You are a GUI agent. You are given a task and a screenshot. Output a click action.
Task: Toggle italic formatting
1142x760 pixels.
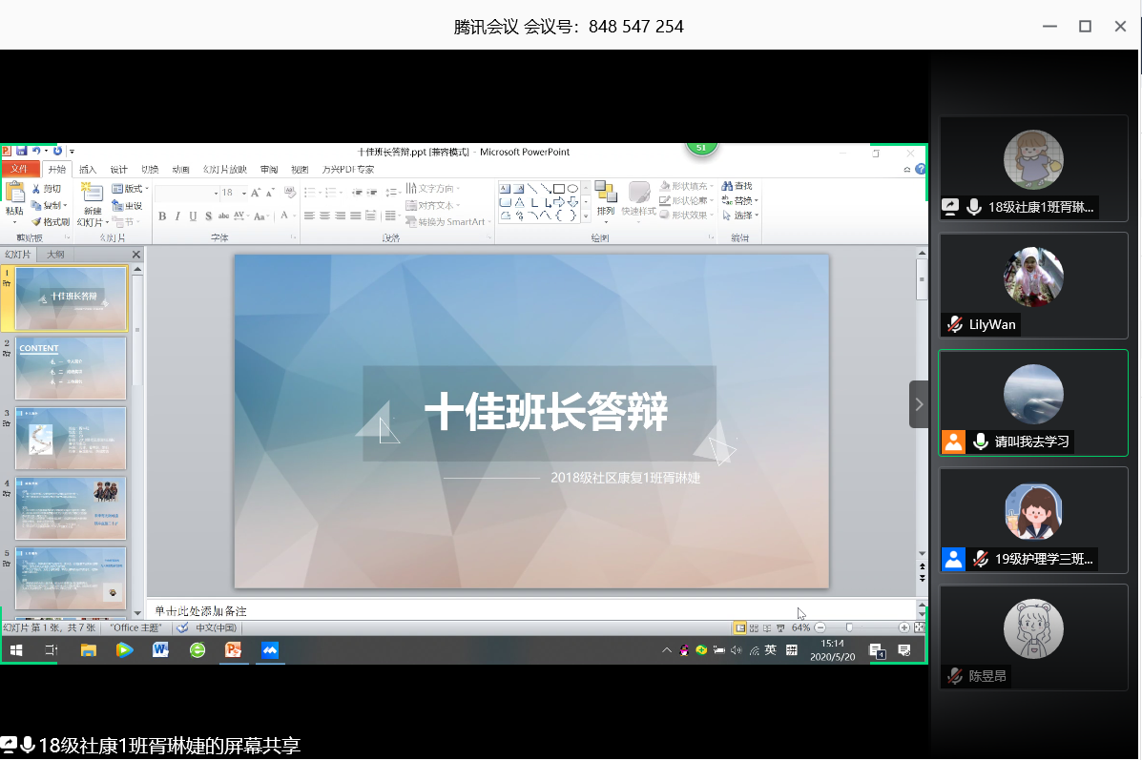click(178, 216)
